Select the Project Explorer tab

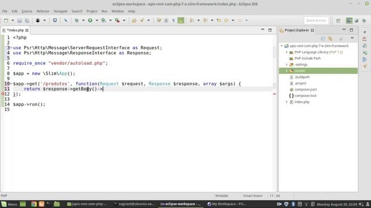click(297, 30)
